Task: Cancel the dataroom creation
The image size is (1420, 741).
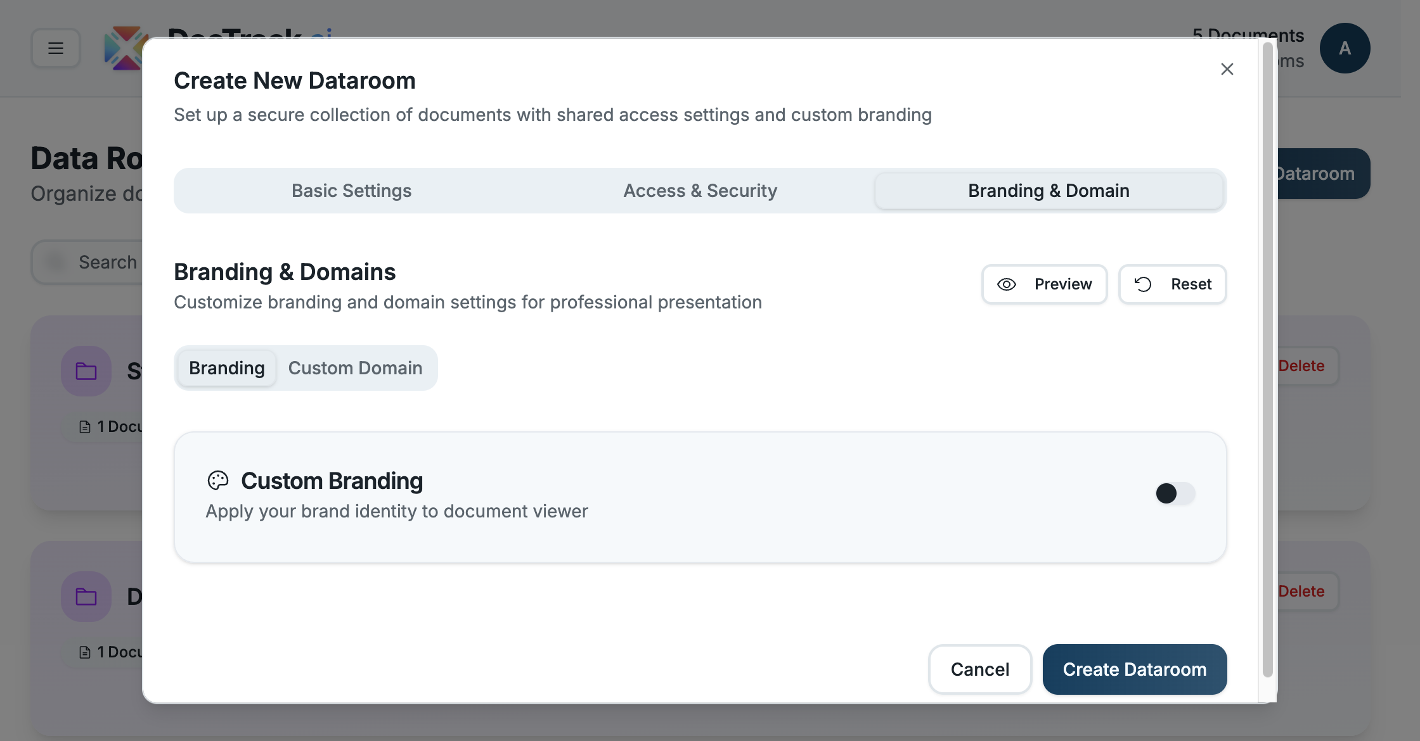Action: click(x=980, y=669)
